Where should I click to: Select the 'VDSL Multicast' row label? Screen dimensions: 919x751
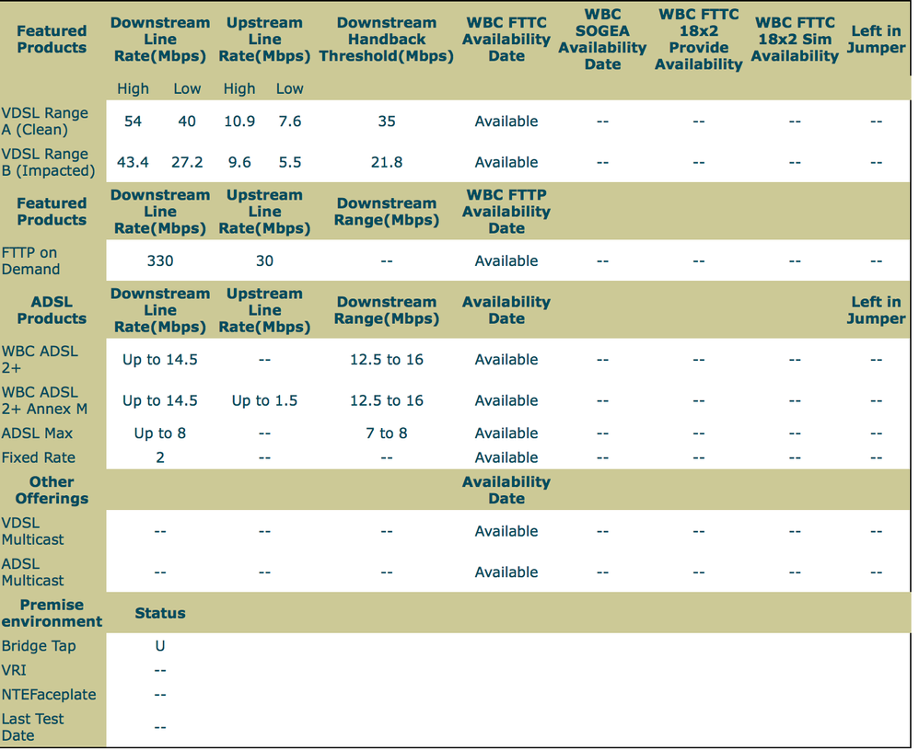33,531
